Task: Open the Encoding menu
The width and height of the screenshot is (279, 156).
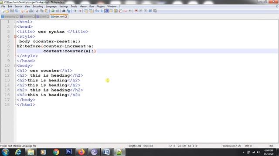Action: (38, 6)
